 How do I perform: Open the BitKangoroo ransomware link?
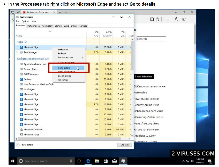[x=149, y=86]
